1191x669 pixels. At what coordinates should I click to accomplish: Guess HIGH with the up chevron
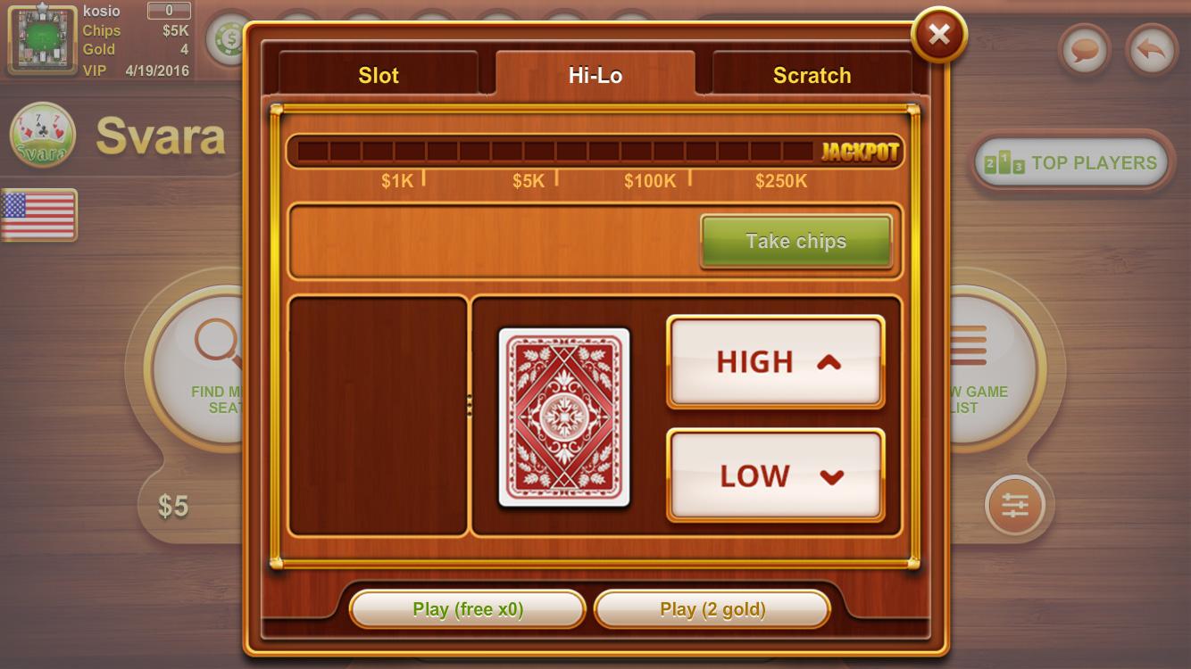pyautogui.click(x=776, y=362)
